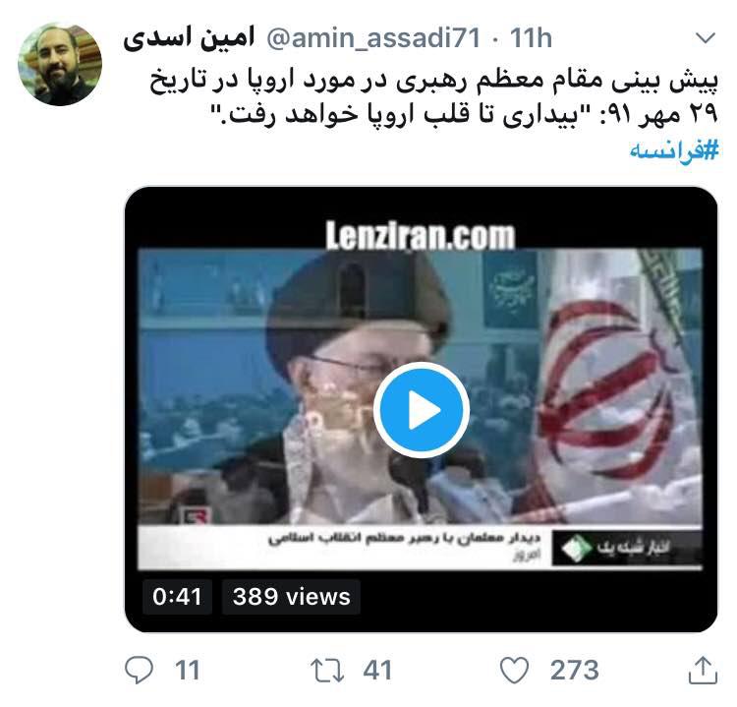This screenshot has height=707, width=737.
Task: Play the embedded video
Action: point(422,410)
